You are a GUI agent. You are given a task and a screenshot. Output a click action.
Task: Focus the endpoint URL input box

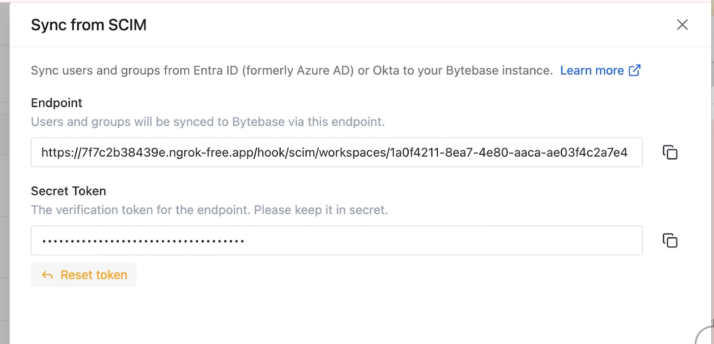click(x=336, y=153)
